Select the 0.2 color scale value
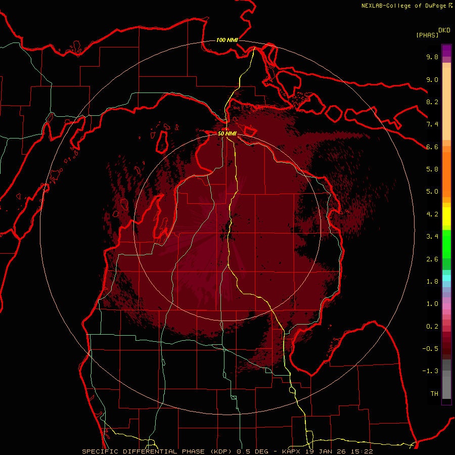This screenshot has width=455, height=455. click(432, 327)
